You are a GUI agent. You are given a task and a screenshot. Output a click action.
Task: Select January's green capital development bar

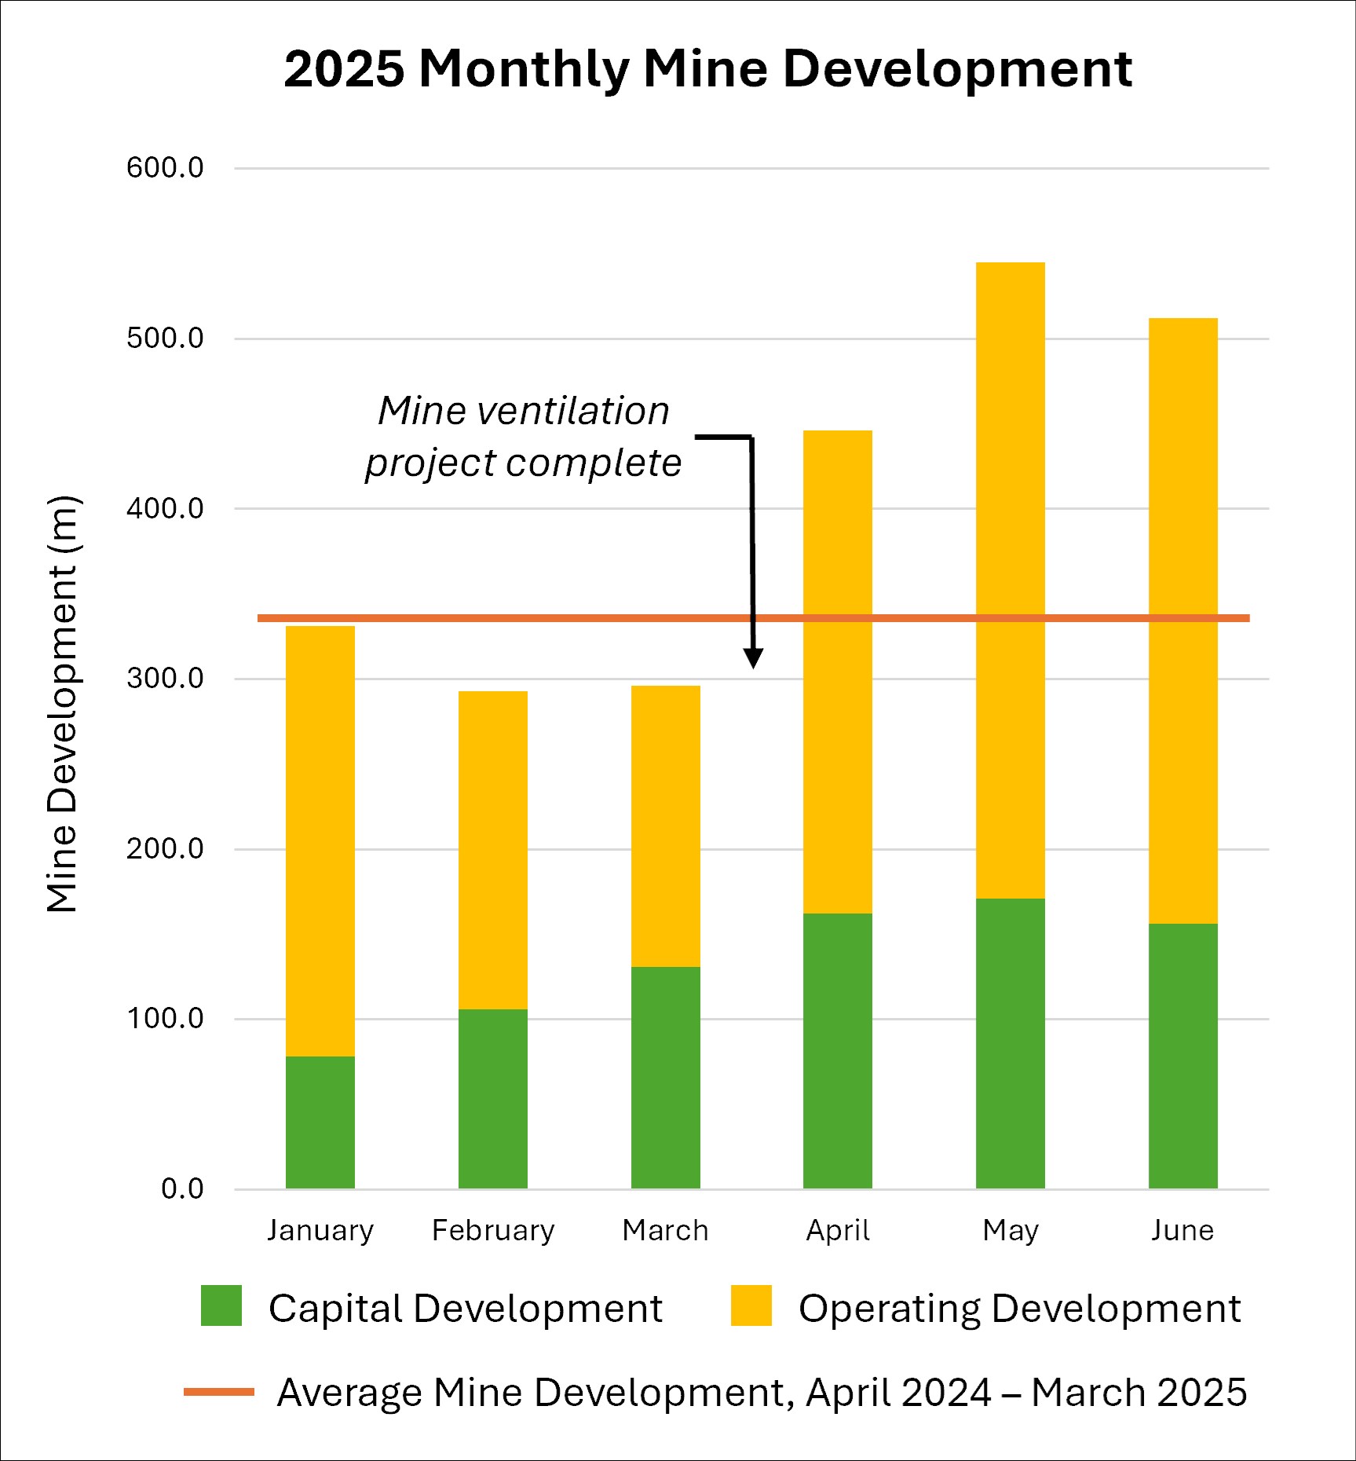320,1122
